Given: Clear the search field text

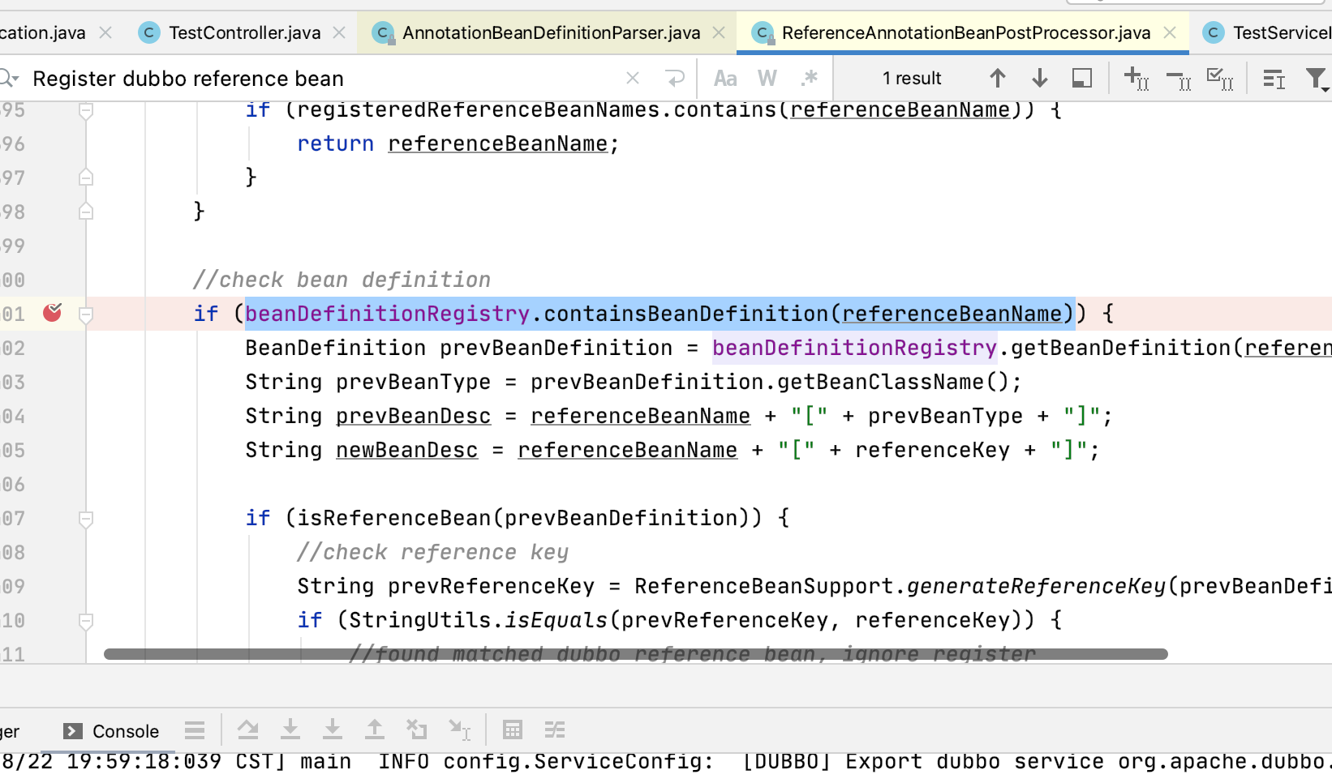Looking at the screenshot, I should point(633,78).
